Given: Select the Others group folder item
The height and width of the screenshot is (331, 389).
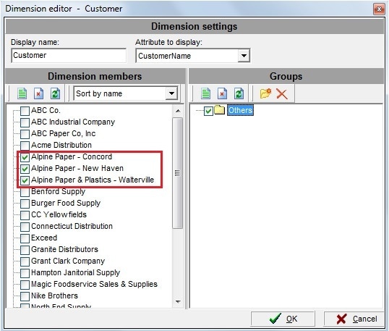Looking at the screenshot, I should coord(240,110).
